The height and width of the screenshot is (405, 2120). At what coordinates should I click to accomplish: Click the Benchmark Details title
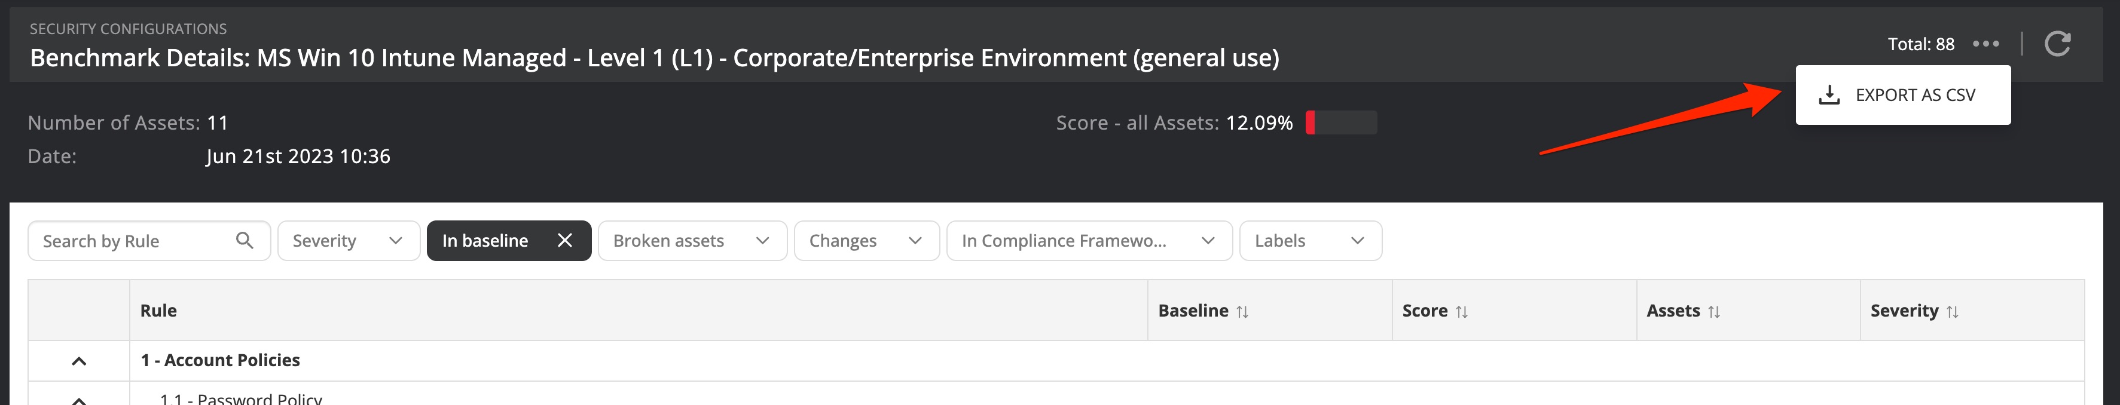(x=654, y=57)
